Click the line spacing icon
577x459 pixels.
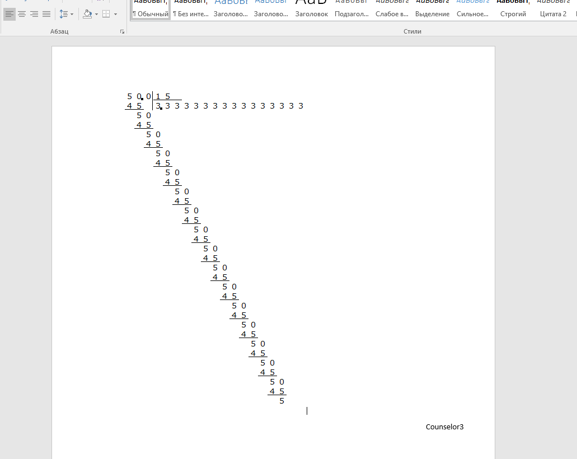(x=63, y=14)
